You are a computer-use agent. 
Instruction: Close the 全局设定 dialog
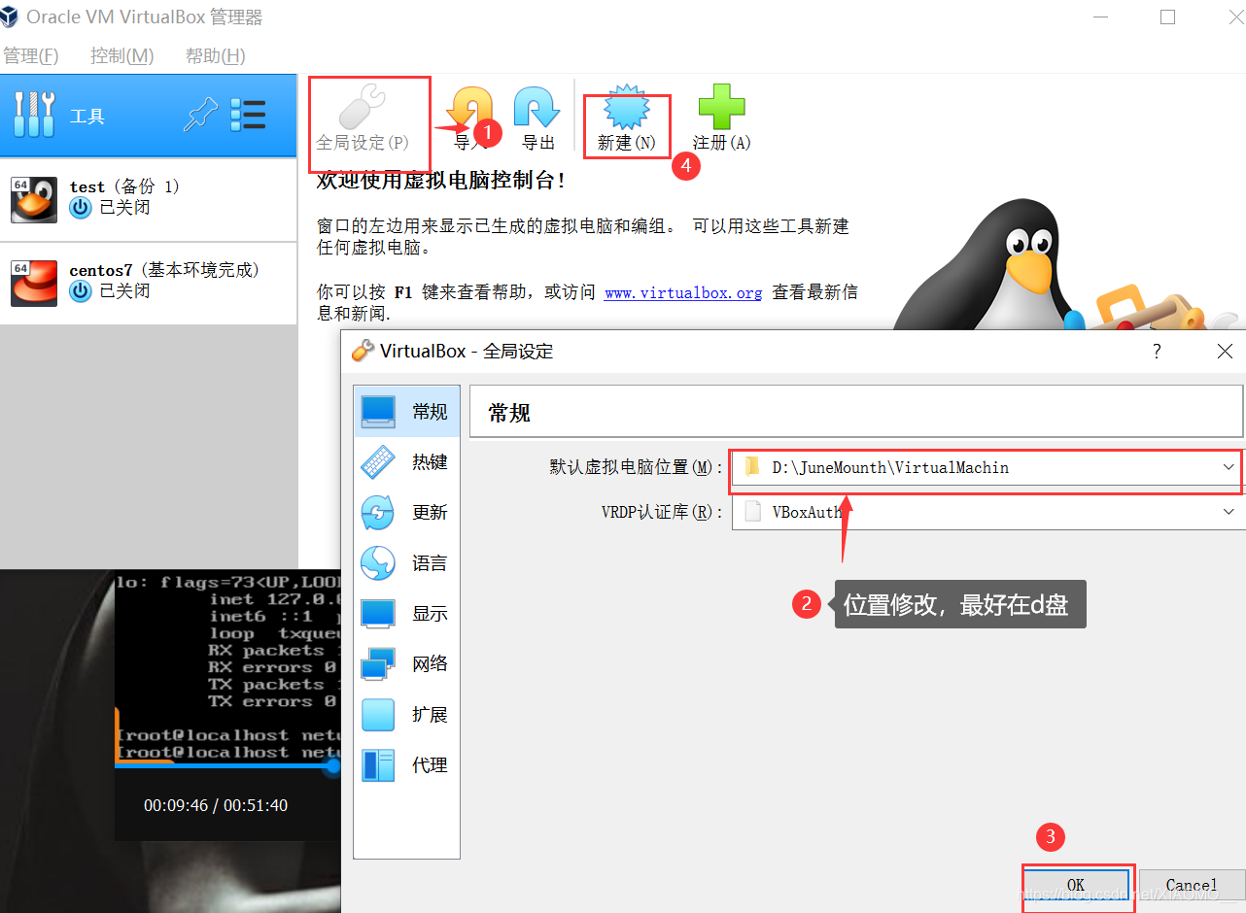pos(1225,352)
